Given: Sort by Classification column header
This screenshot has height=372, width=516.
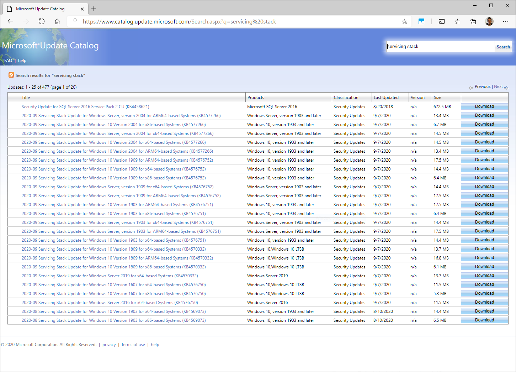Looking at the screenshot, I should pos(346,98).
